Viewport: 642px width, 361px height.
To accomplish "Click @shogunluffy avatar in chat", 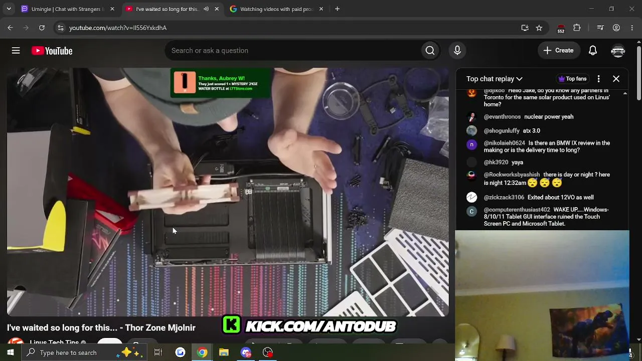I will [x=471, y=131].
